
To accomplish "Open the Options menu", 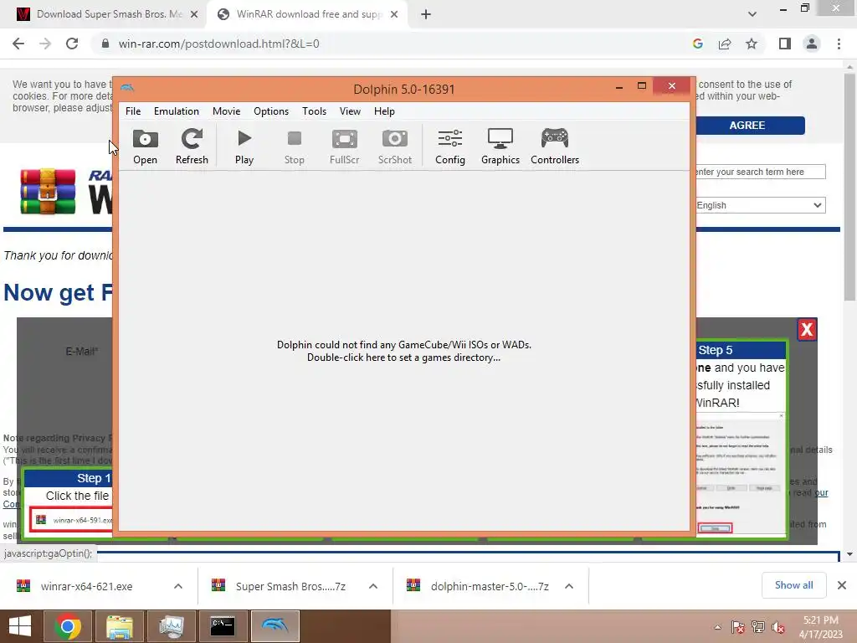I will point(271,111).
